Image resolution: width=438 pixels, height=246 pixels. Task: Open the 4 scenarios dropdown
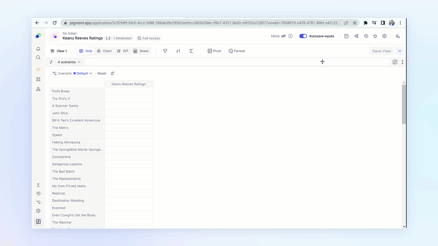tap(69, 62)
